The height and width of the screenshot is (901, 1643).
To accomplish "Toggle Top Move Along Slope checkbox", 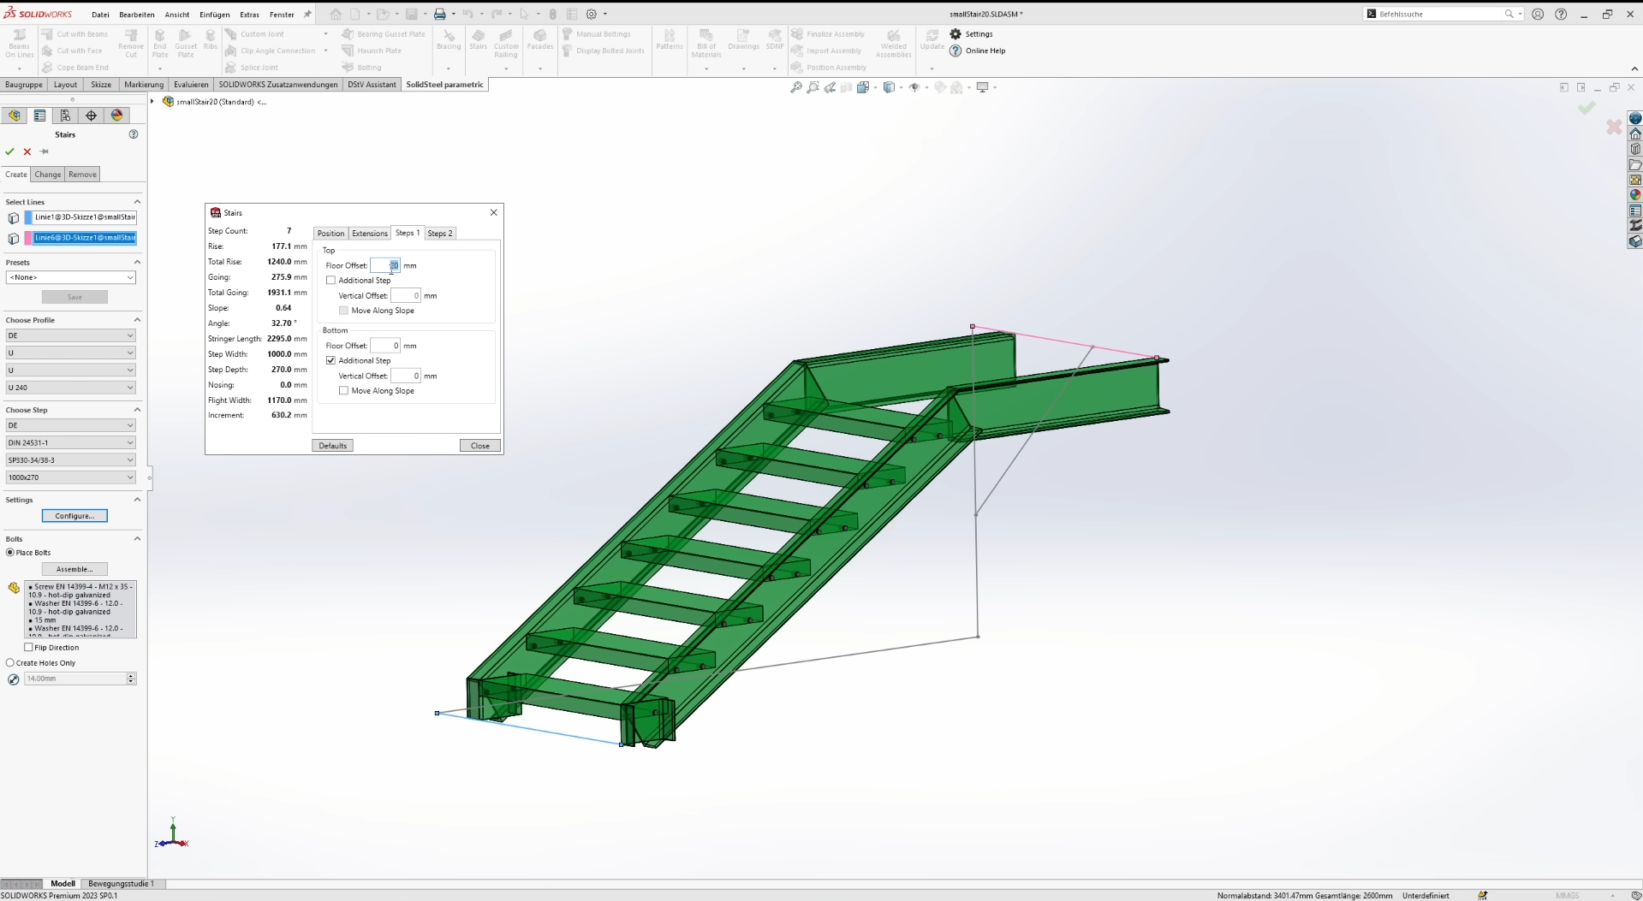I will (343, 311).
